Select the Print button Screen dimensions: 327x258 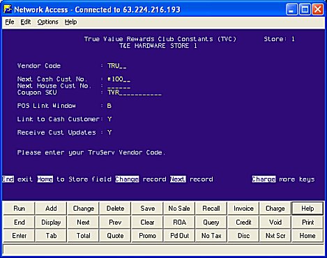coord(307,222)
